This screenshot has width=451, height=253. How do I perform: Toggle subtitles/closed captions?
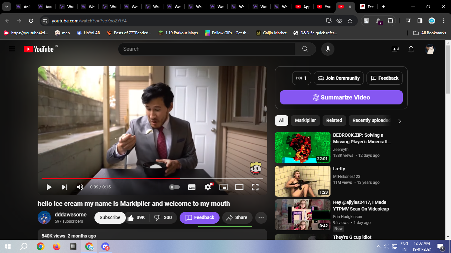(x=192, y=187)
